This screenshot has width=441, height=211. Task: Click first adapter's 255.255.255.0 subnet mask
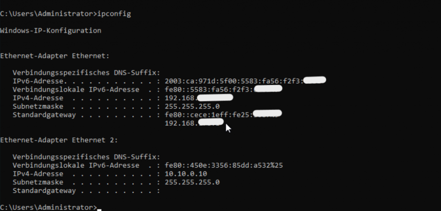(x=192, y=106)
